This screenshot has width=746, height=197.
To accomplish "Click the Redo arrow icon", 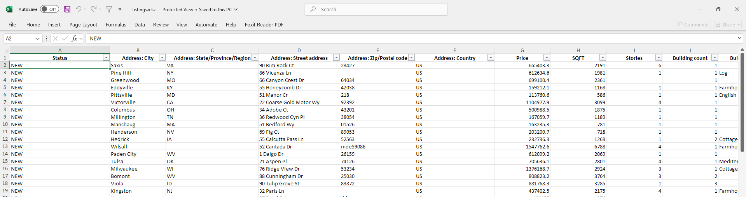I will click(x=94, y=9).
